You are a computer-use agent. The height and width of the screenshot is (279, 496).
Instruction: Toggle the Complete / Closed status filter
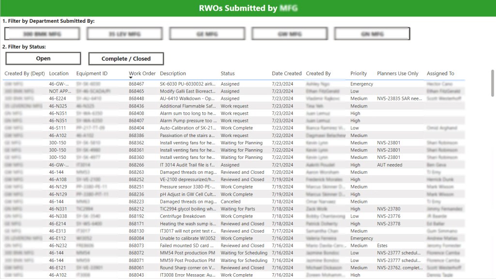click(126, 59)
